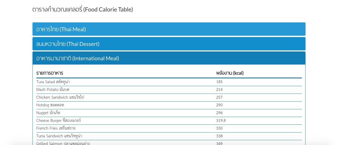The height and width of the screenshot is (145, 338).
Task: Select the Chicken Sandwich row
Action: [x=169, y=98]
